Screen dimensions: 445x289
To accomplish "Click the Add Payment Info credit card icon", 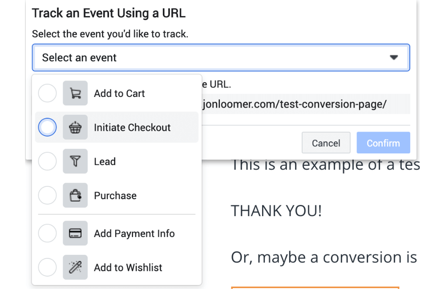I will click(75, 233).
